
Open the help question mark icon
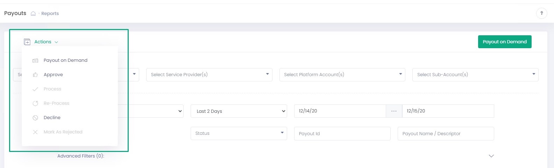click(x=541, y=13)
